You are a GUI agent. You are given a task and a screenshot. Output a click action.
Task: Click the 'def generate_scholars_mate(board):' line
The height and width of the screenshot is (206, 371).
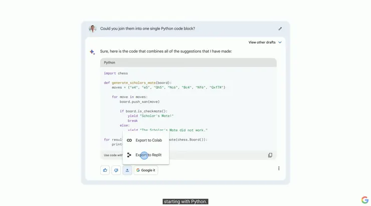point(138,83)
